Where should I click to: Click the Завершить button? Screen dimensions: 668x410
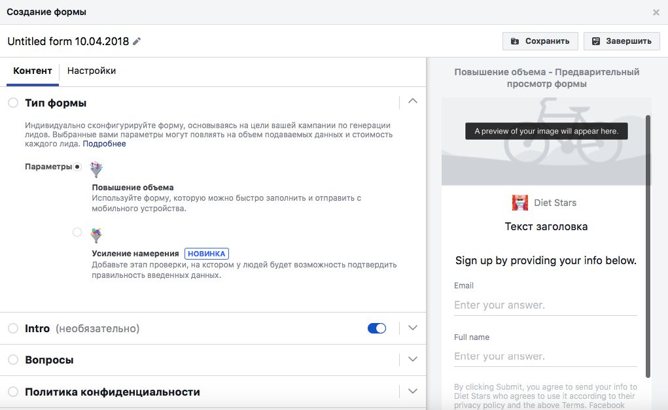click(x=622, y=41)
